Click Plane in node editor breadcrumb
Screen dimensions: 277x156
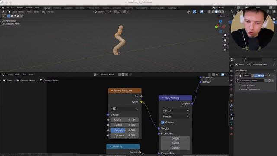tap(9, 80)
